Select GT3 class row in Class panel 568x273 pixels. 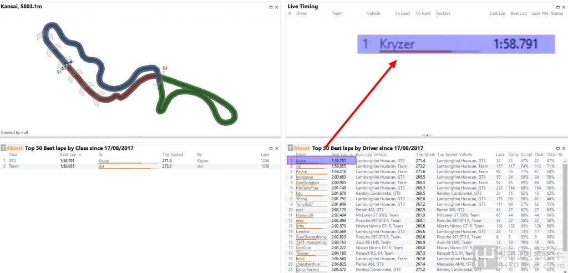pos(140,160)
